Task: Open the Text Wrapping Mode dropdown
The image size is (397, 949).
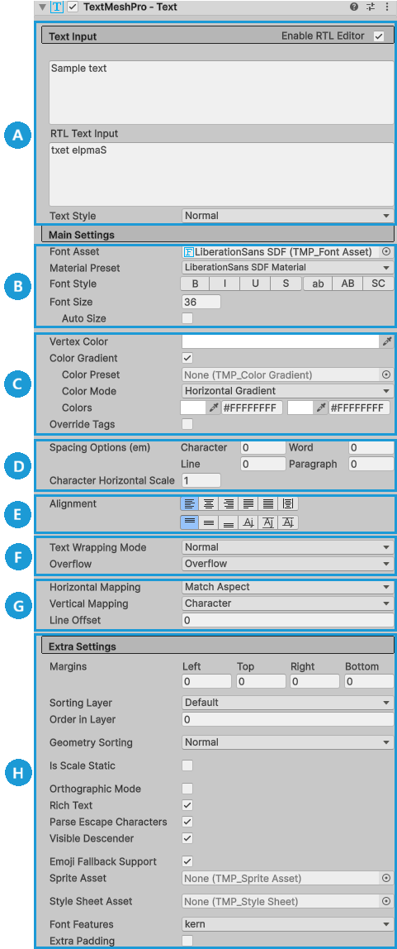Action: tap(287, 547)
